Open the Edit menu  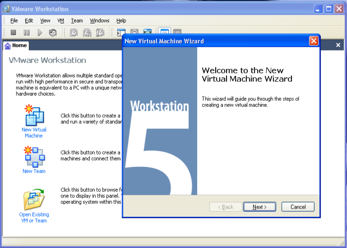click(29, 20)
